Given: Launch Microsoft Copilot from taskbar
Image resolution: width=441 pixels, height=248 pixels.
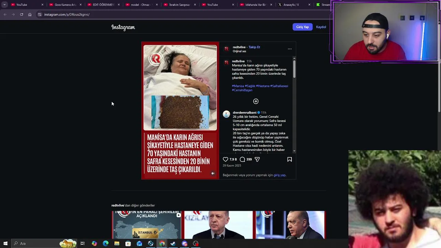Looking at the screenshot, I should click(x=94, y=244).
